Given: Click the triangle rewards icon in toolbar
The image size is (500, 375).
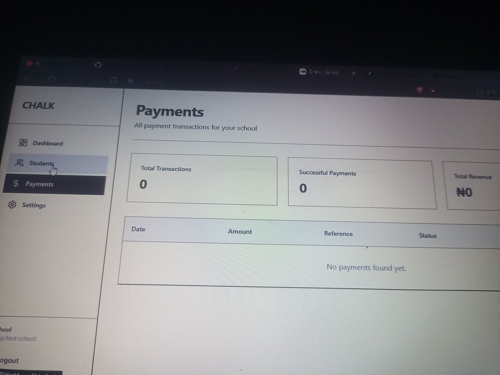Looking at the screenshot, I should coord(433,90).
